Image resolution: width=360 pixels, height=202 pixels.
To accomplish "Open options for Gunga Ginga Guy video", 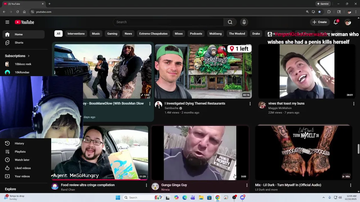I will pyautogui.click(x=247, y=185).
